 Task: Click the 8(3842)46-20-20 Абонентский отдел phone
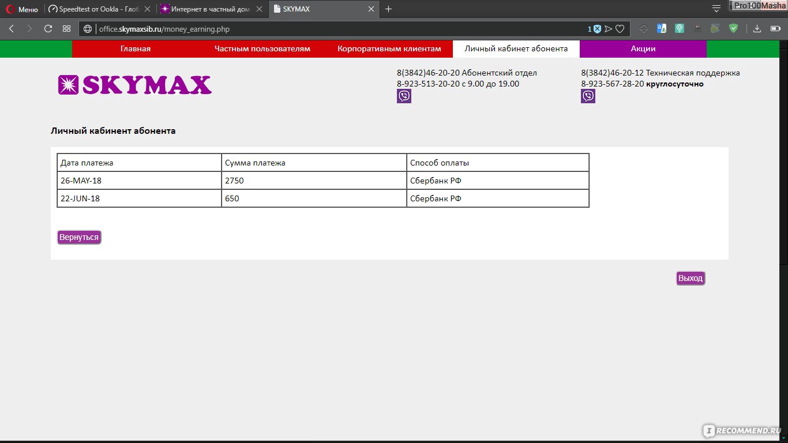click(x=467, y=73)
